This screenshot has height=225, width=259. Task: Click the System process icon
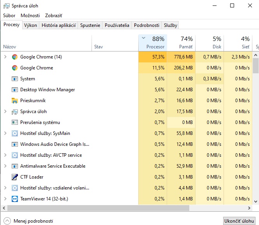[x=15, y=79]
